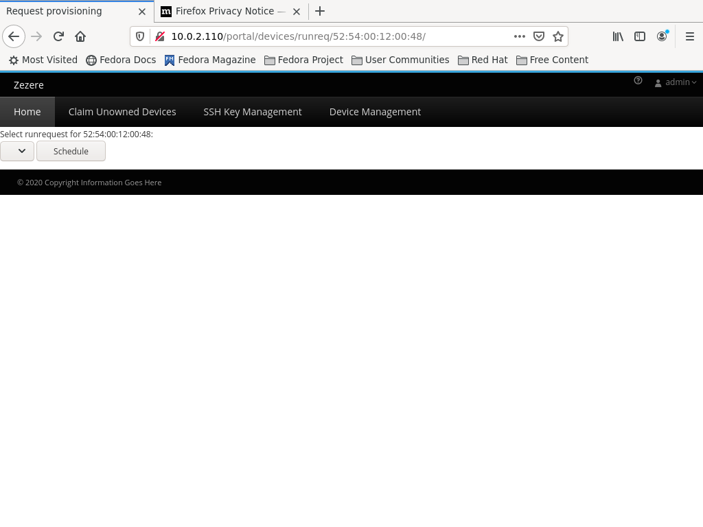Screen dimensions: 703x527
Task: Open the browser home page icon
Action: click(80, 36)
